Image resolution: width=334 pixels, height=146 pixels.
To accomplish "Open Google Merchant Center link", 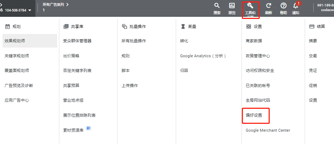I will pos(268,130).
